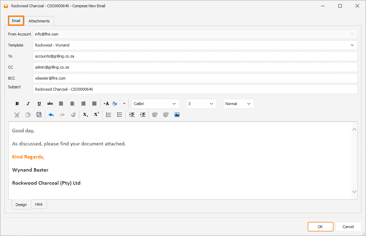Expand the highlight color arrow
The height and width of the screenshot is (236, 366).
point(124,104)
